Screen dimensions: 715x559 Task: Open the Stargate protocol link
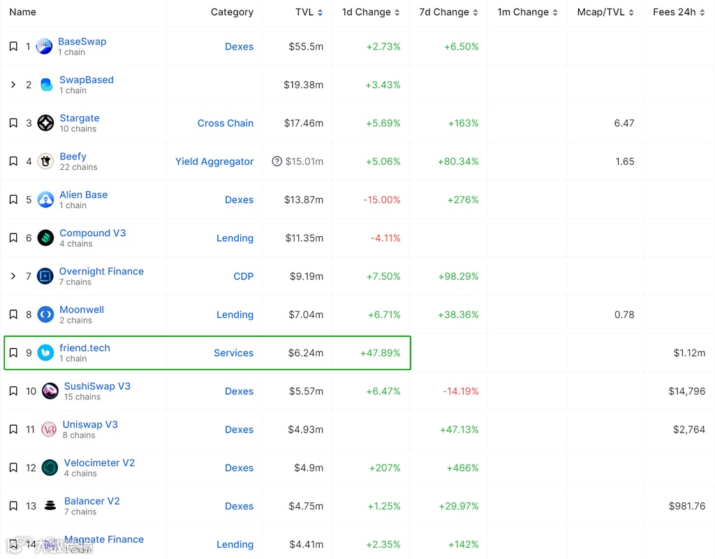[x=80, y=118]
